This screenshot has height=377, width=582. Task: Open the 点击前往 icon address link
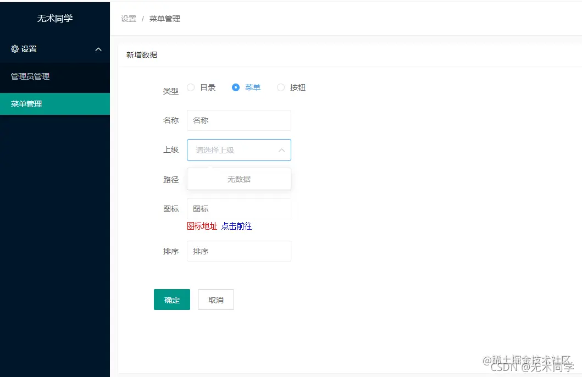coord(237,226)
